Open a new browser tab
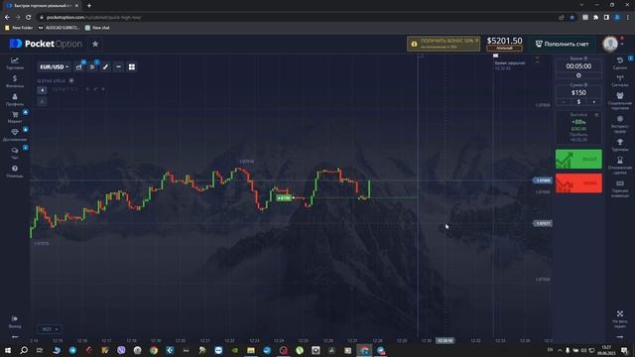The image size is (635, 357). click(89, 6)
